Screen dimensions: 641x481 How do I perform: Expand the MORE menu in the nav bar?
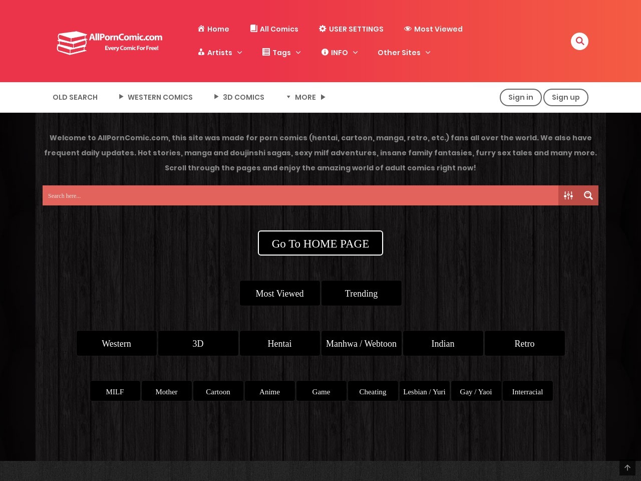click(305, 97)
